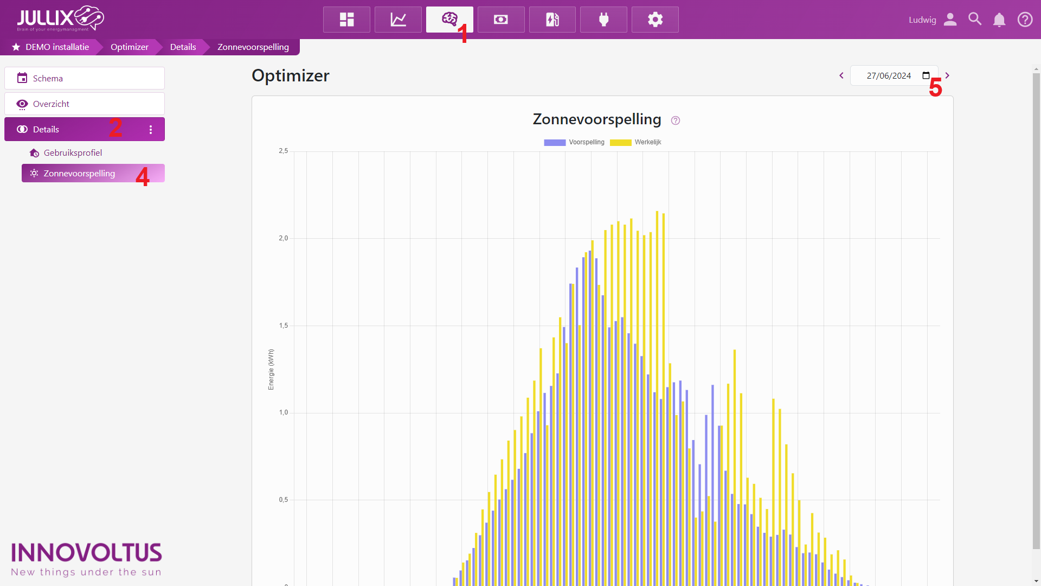This screenshot has height=586, width=1041.
Task: Open the line chart analytics icon
Action: (398, 20)
